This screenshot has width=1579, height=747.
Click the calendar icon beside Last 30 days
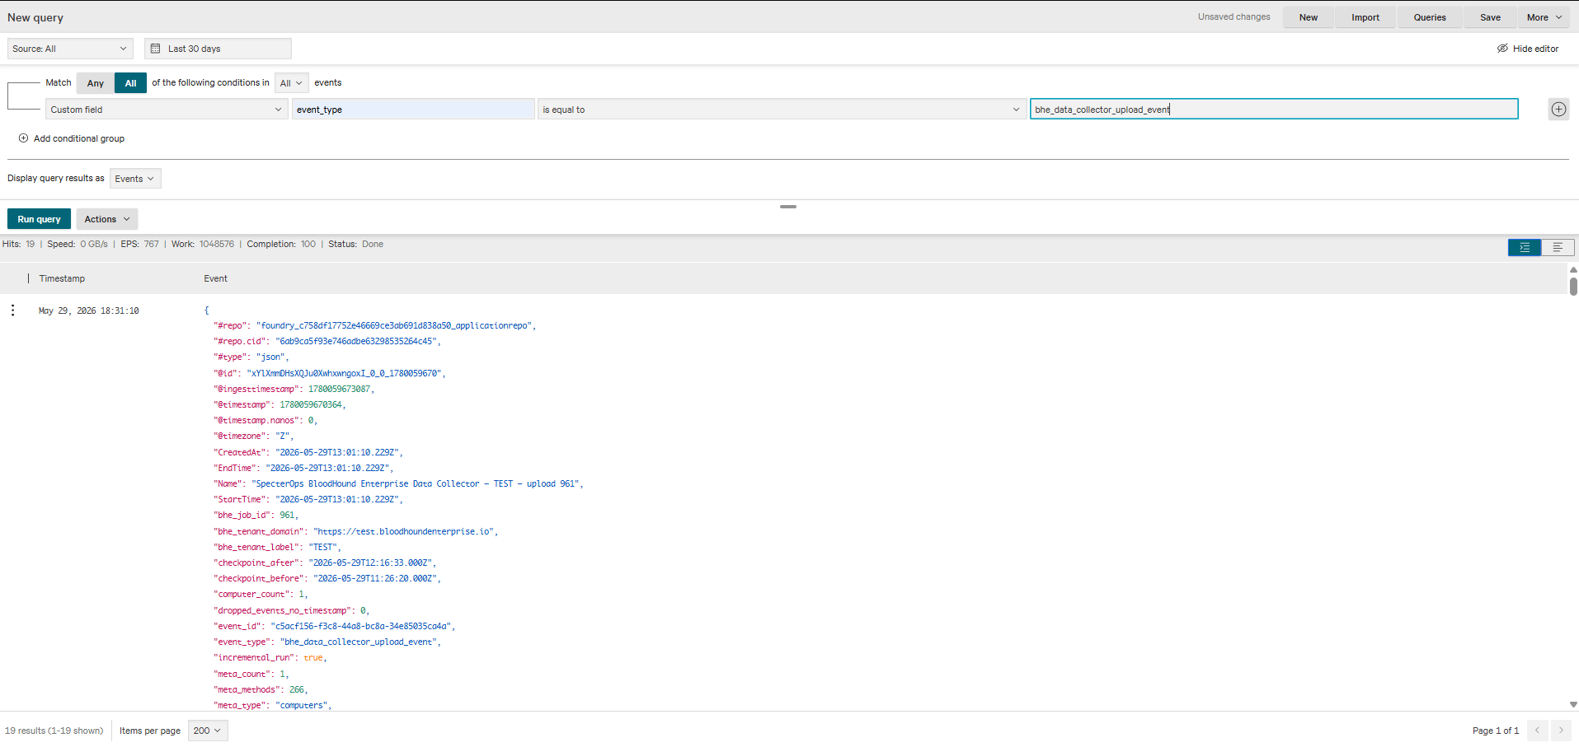155,49
